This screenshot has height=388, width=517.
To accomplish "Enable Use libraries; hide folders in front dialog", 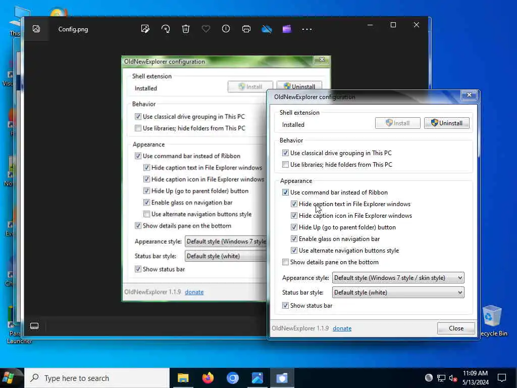I will [286, 165].
